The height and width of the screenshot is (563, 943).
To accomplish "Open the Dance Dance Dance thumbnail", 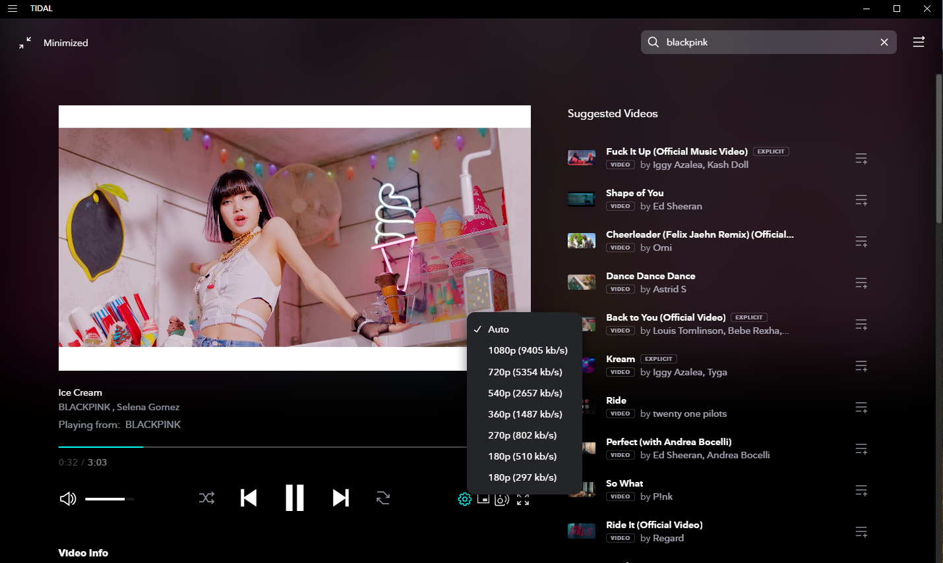I will pos(582,282).
